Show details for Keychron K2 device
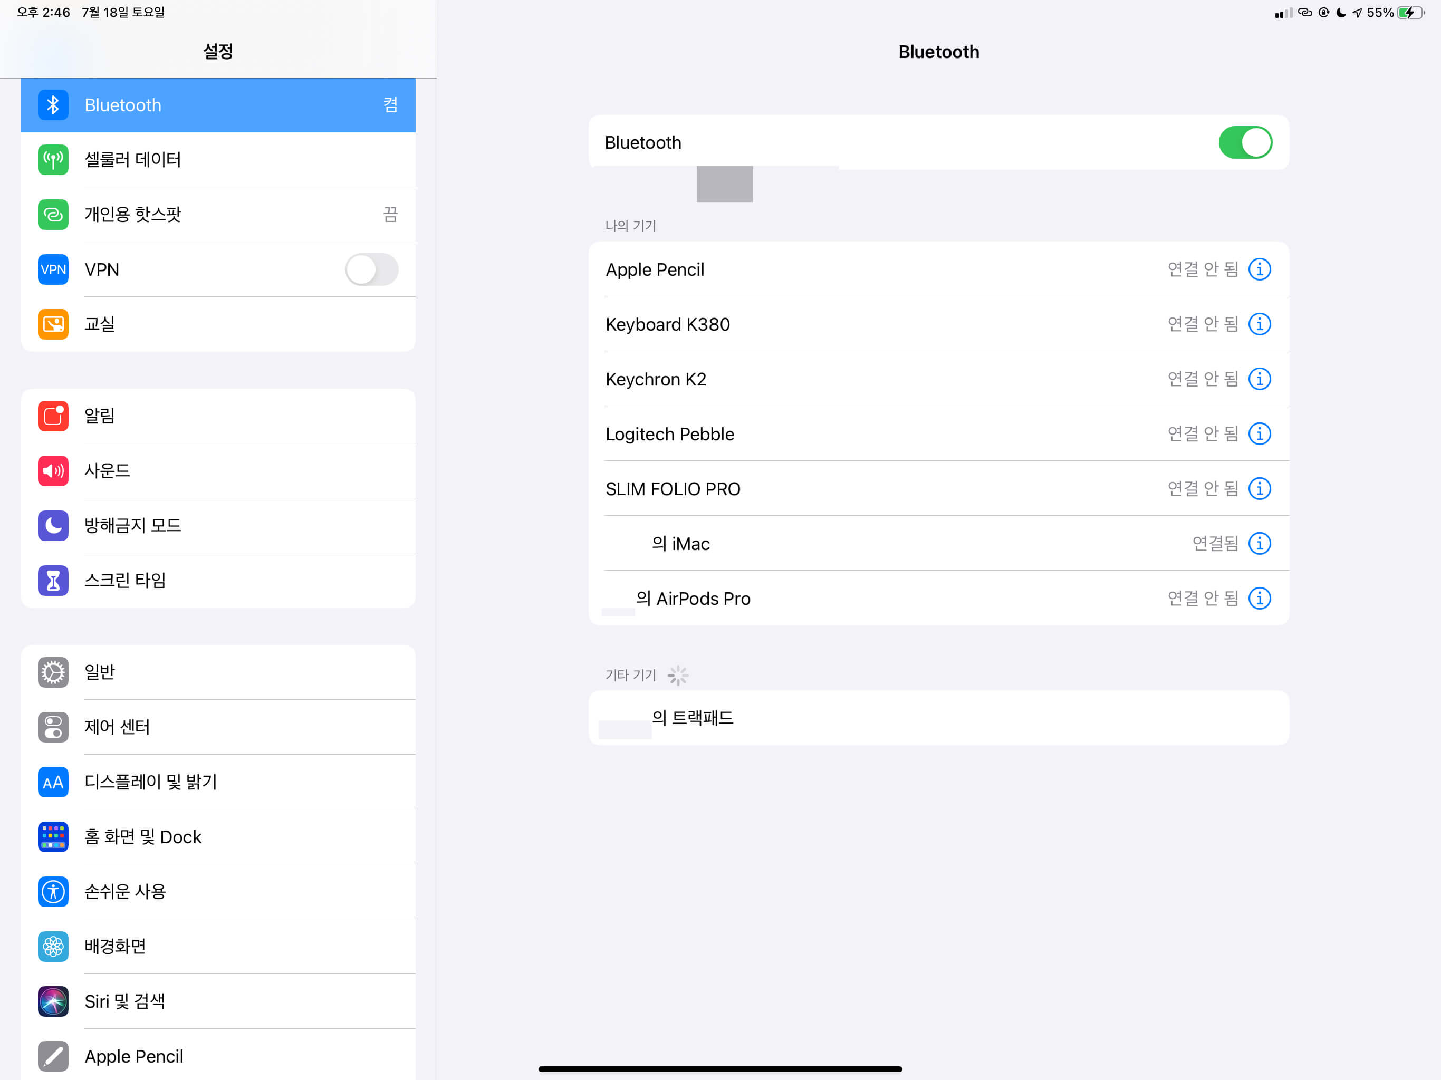The height and width of the screenshot is (1080, 1441). click(1259, 379)
